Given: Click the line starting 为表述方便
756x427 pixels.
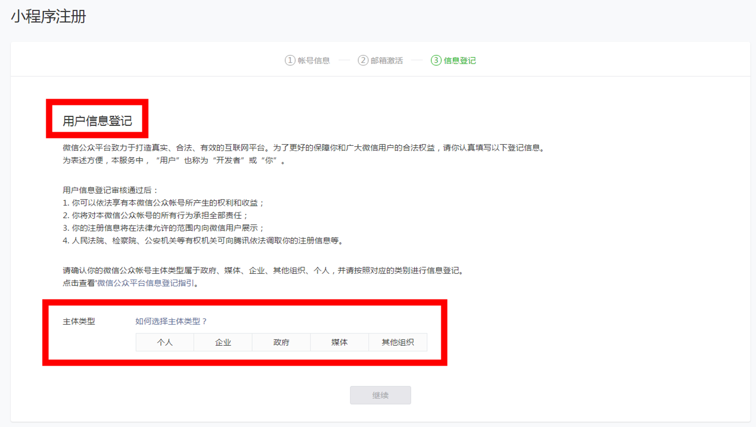Looking at the screenshot, I should click(174, 161).
